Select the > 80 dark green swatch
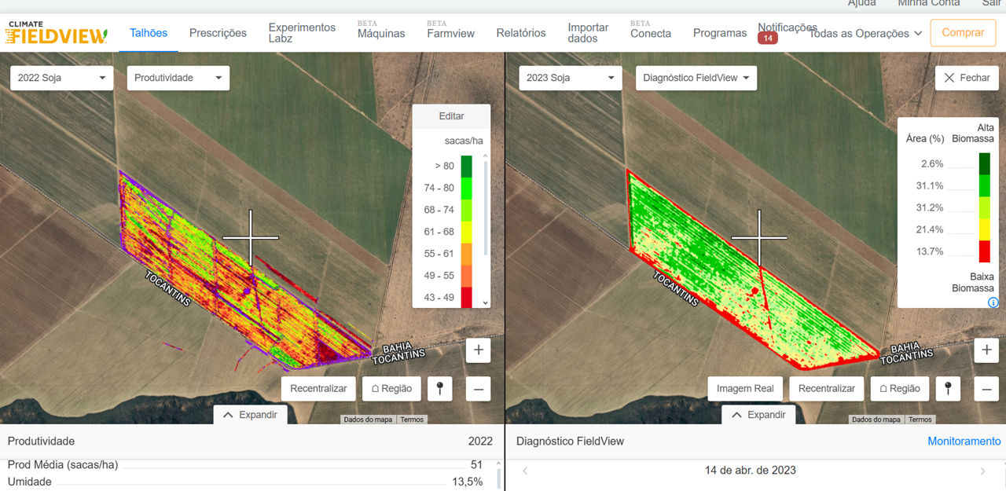 (x=466, y=166)
